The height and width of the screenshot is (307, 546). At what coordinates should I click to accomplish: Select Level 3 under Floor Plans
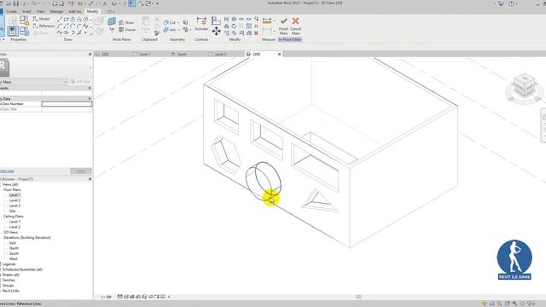pos(15,206)
